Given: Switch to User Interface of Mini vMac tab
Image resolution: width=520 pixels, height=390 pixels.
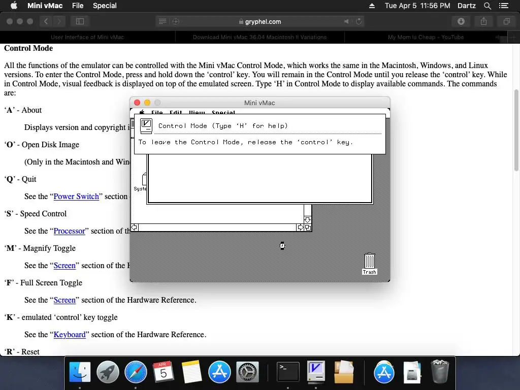Looking at the screenshot, I should pos(87,37).
